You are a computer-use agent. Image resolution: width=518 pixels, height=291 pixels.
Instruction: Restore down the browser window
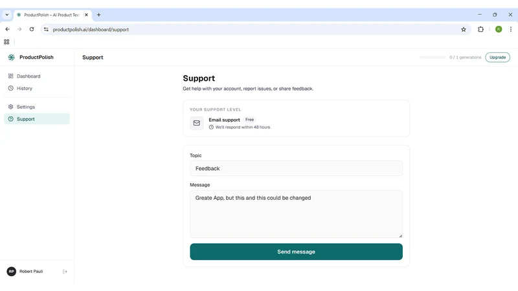pyautogui.click(x=495, y=15)
